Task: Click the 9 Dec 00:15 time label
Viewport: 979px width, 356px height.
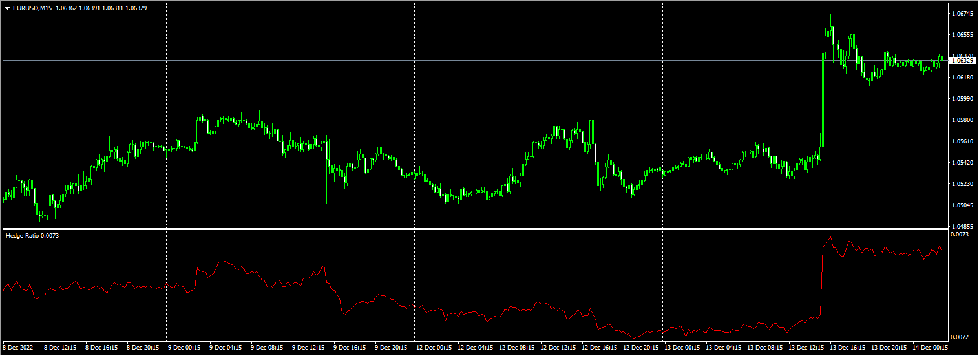Action: coord(184,347)
